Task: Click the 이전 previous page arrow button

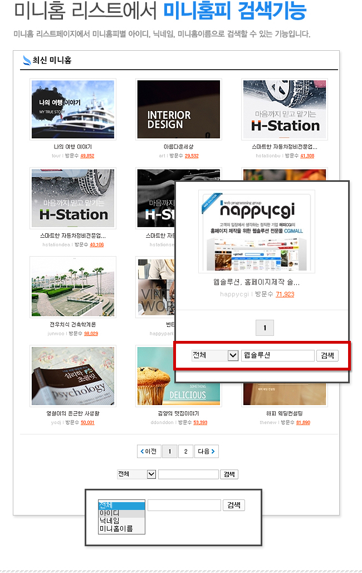Action: [x=149, y=451]
